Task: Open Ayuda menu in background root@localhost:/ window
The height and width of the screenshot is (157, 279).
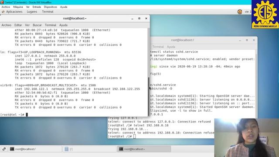Action: tap(171, 47)
